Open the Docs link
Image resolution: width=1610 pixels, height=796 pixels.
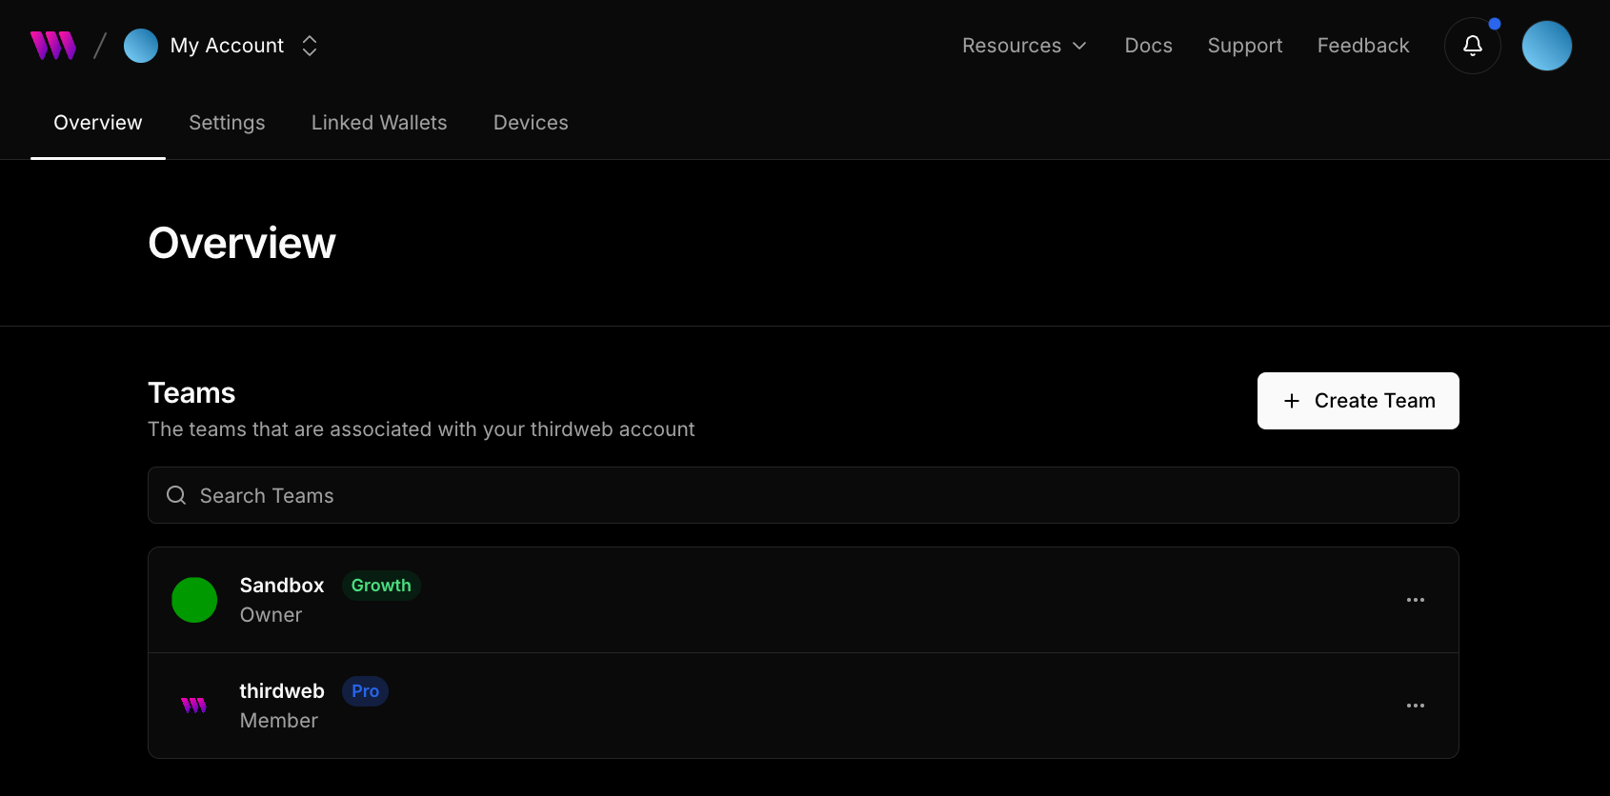click(x=1149, y=46)
